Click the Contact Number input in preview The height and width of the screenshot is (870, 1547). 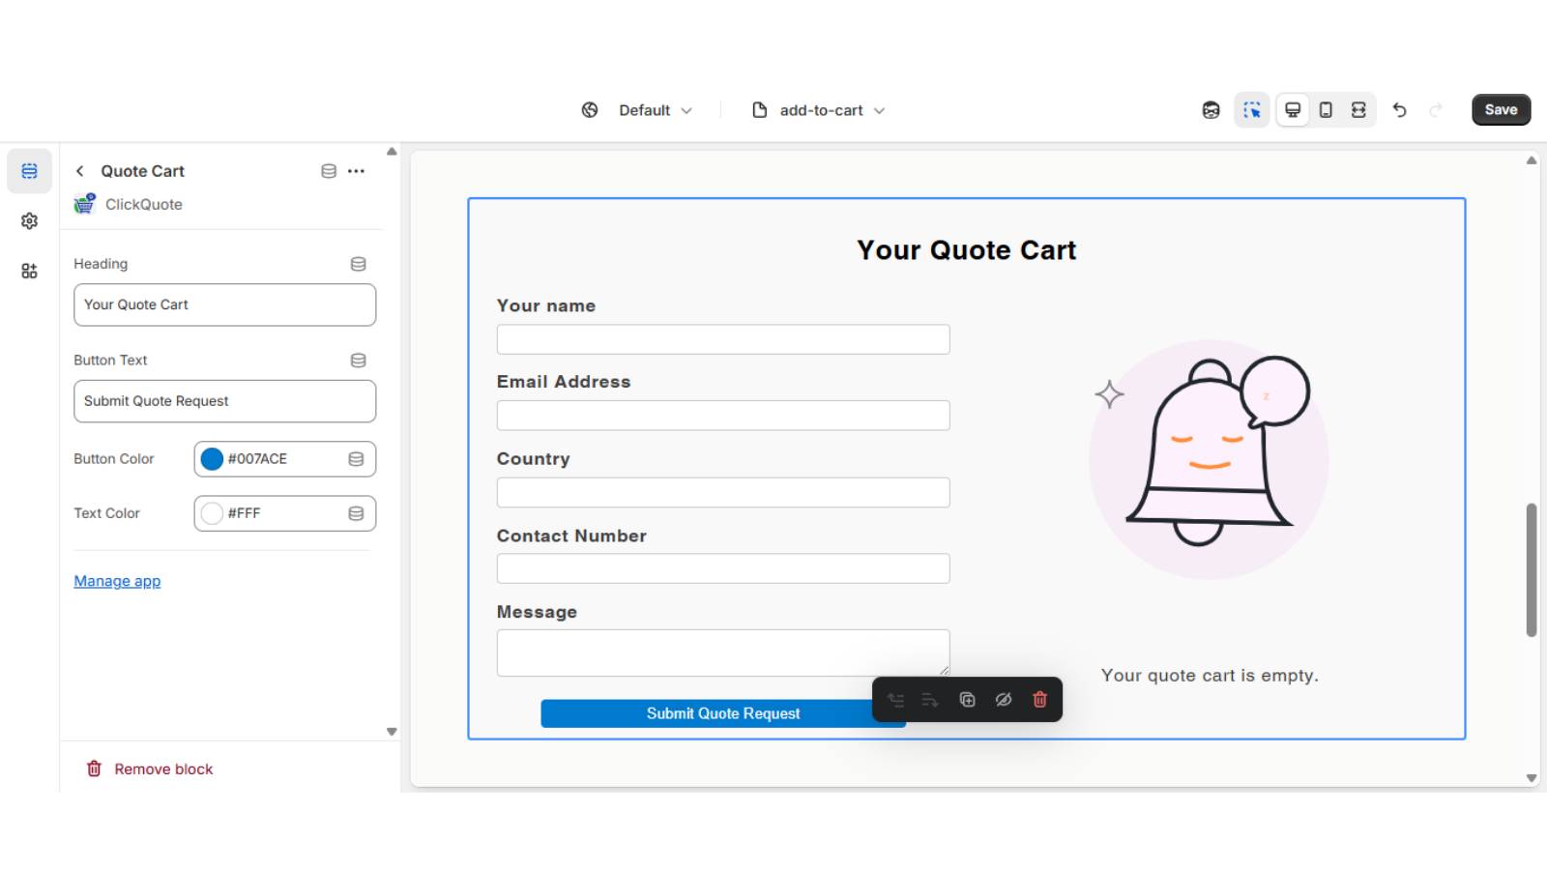coord(723,568)
